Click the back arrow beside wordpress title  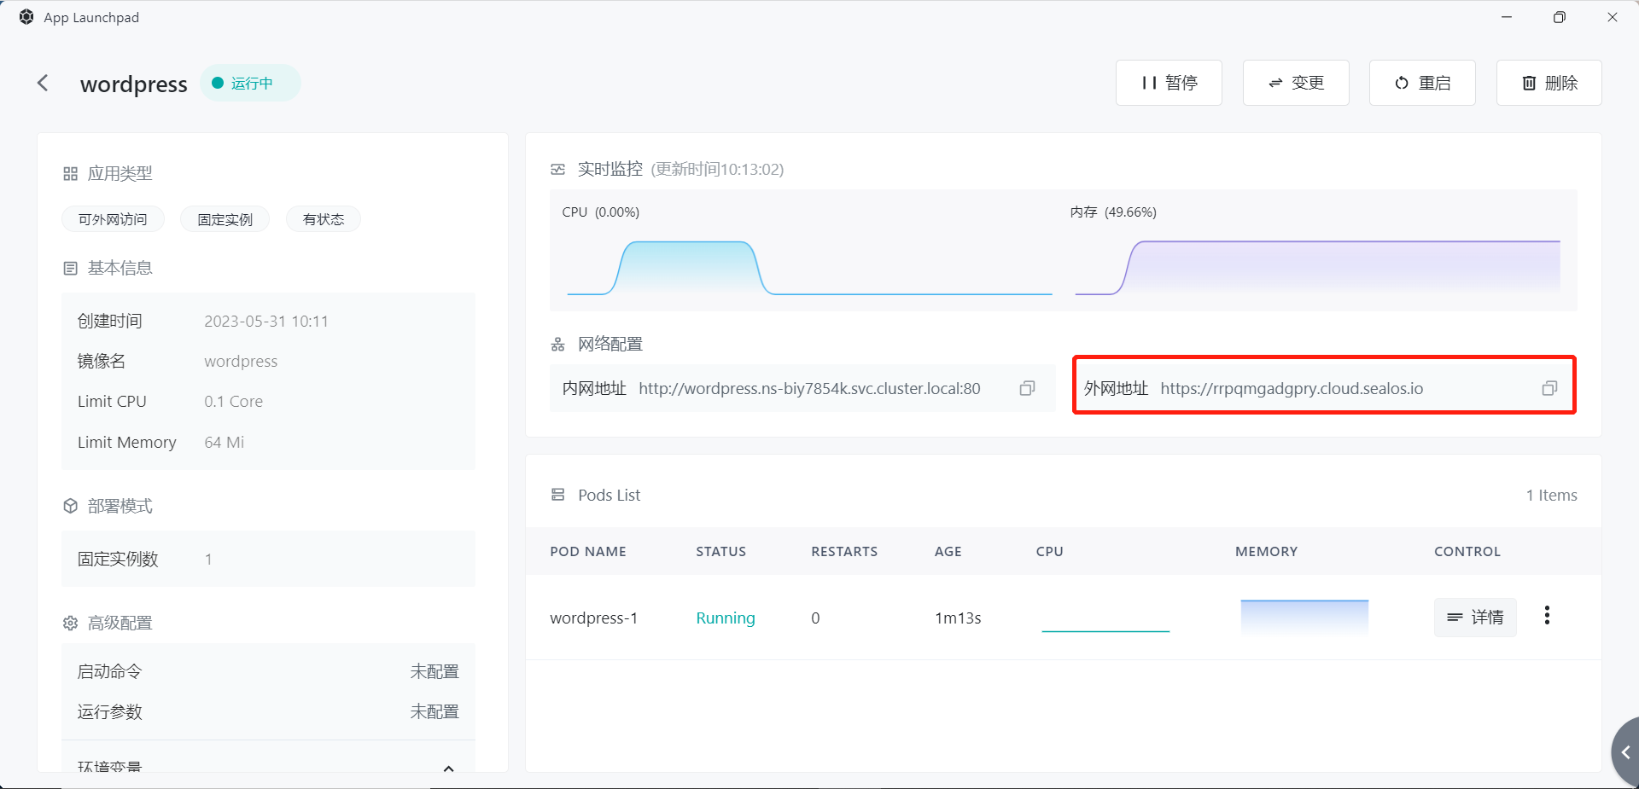(43, 83)
